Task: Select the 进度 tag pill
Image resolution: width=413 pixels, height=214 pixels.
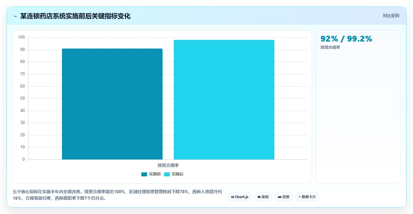Action: coord(284,197)
